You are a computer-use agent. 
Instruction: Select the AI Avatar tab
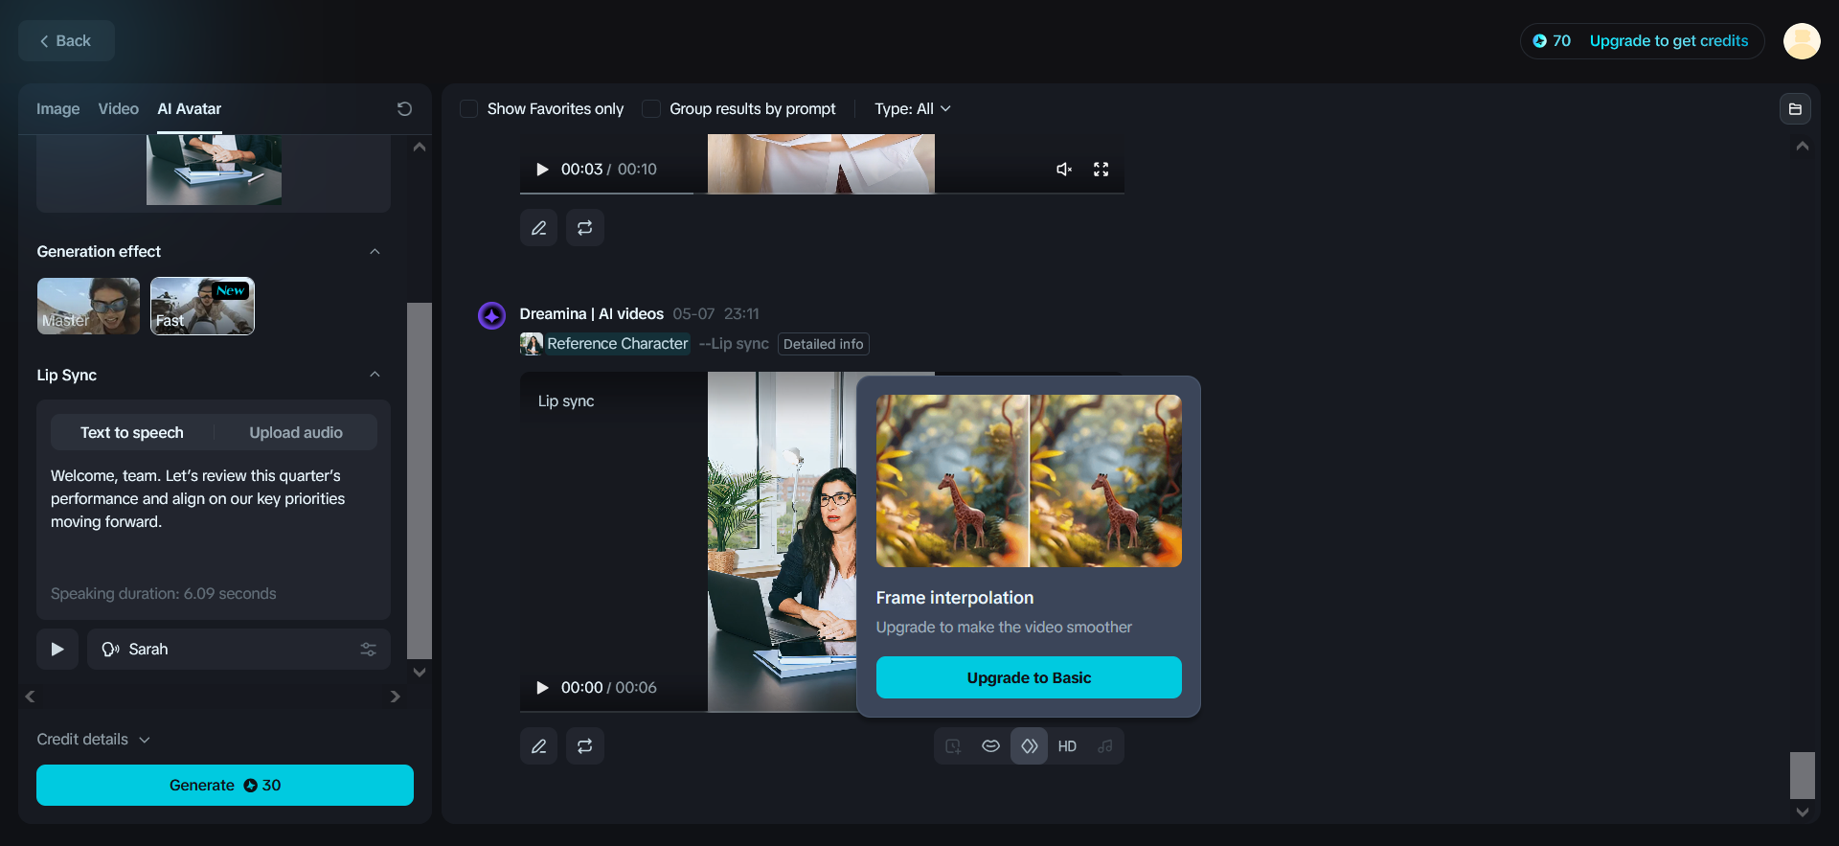pos(190,109)
